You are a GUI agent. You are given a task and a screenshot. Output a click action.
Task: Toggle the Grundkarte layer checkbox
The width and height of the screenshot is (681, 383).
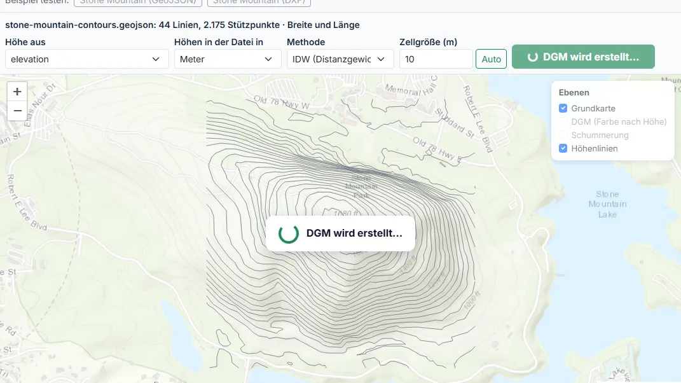(563, 108)
